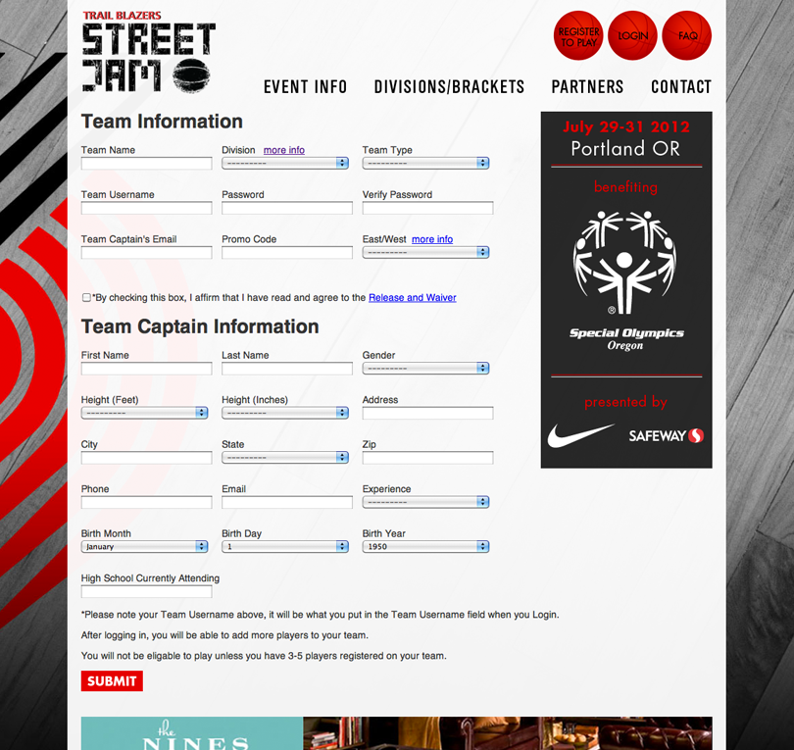Click the 'July 29-31 2012' date text
Image resolution: width=794 pixels, height=750 pixels.
[626, 126]
